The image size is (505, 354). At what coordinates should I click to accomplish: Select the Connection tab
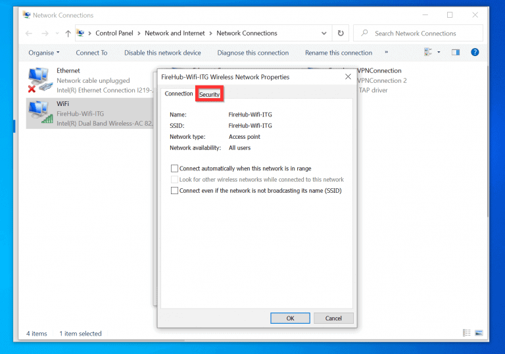(x=179, y=93)
